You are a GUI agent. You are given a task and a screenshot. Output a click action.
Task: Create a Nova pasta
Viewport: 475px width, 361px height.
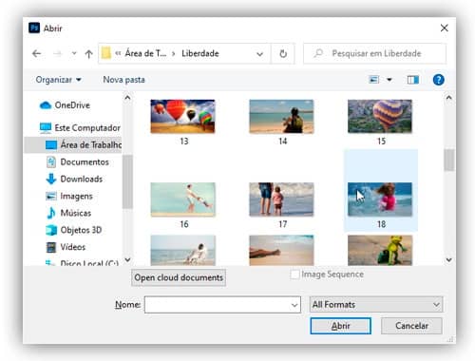pos(123,80)
